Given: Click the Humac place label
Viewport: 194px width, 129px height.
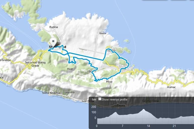Looking at the screenshot, I should click(x=171, y=87).
